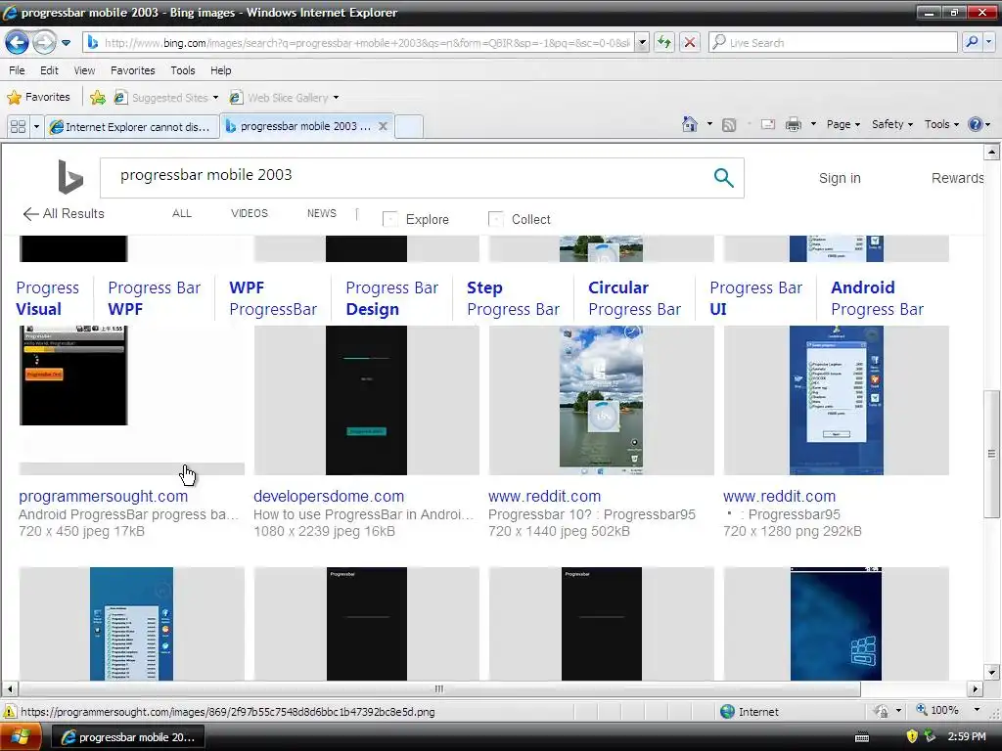Open the Tools menu in menu bar
This screenshot has height=751, width=1002.
(183, 70)
